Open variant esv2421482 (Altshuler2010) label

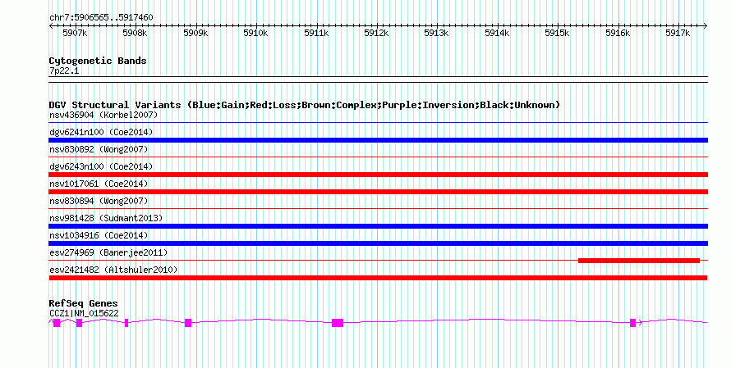[113, 270]
